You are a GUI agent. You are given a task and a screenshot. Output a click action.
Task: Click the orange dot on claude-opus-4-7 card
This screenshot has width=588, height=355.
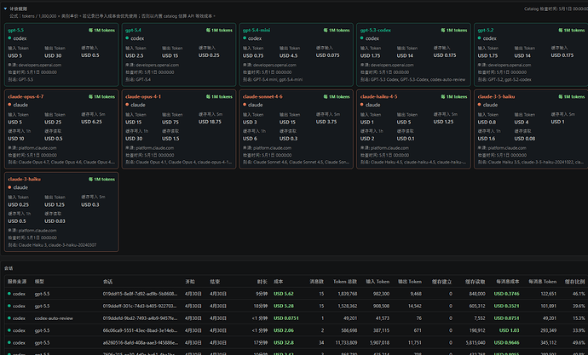[9, 105]
